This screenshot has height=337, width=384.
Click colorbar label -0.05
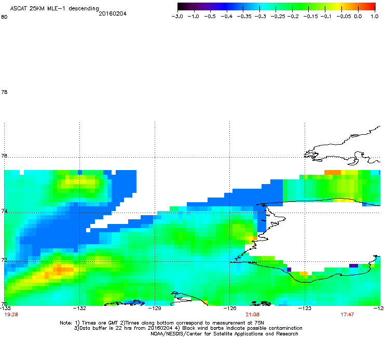click(x=344, y=17)
